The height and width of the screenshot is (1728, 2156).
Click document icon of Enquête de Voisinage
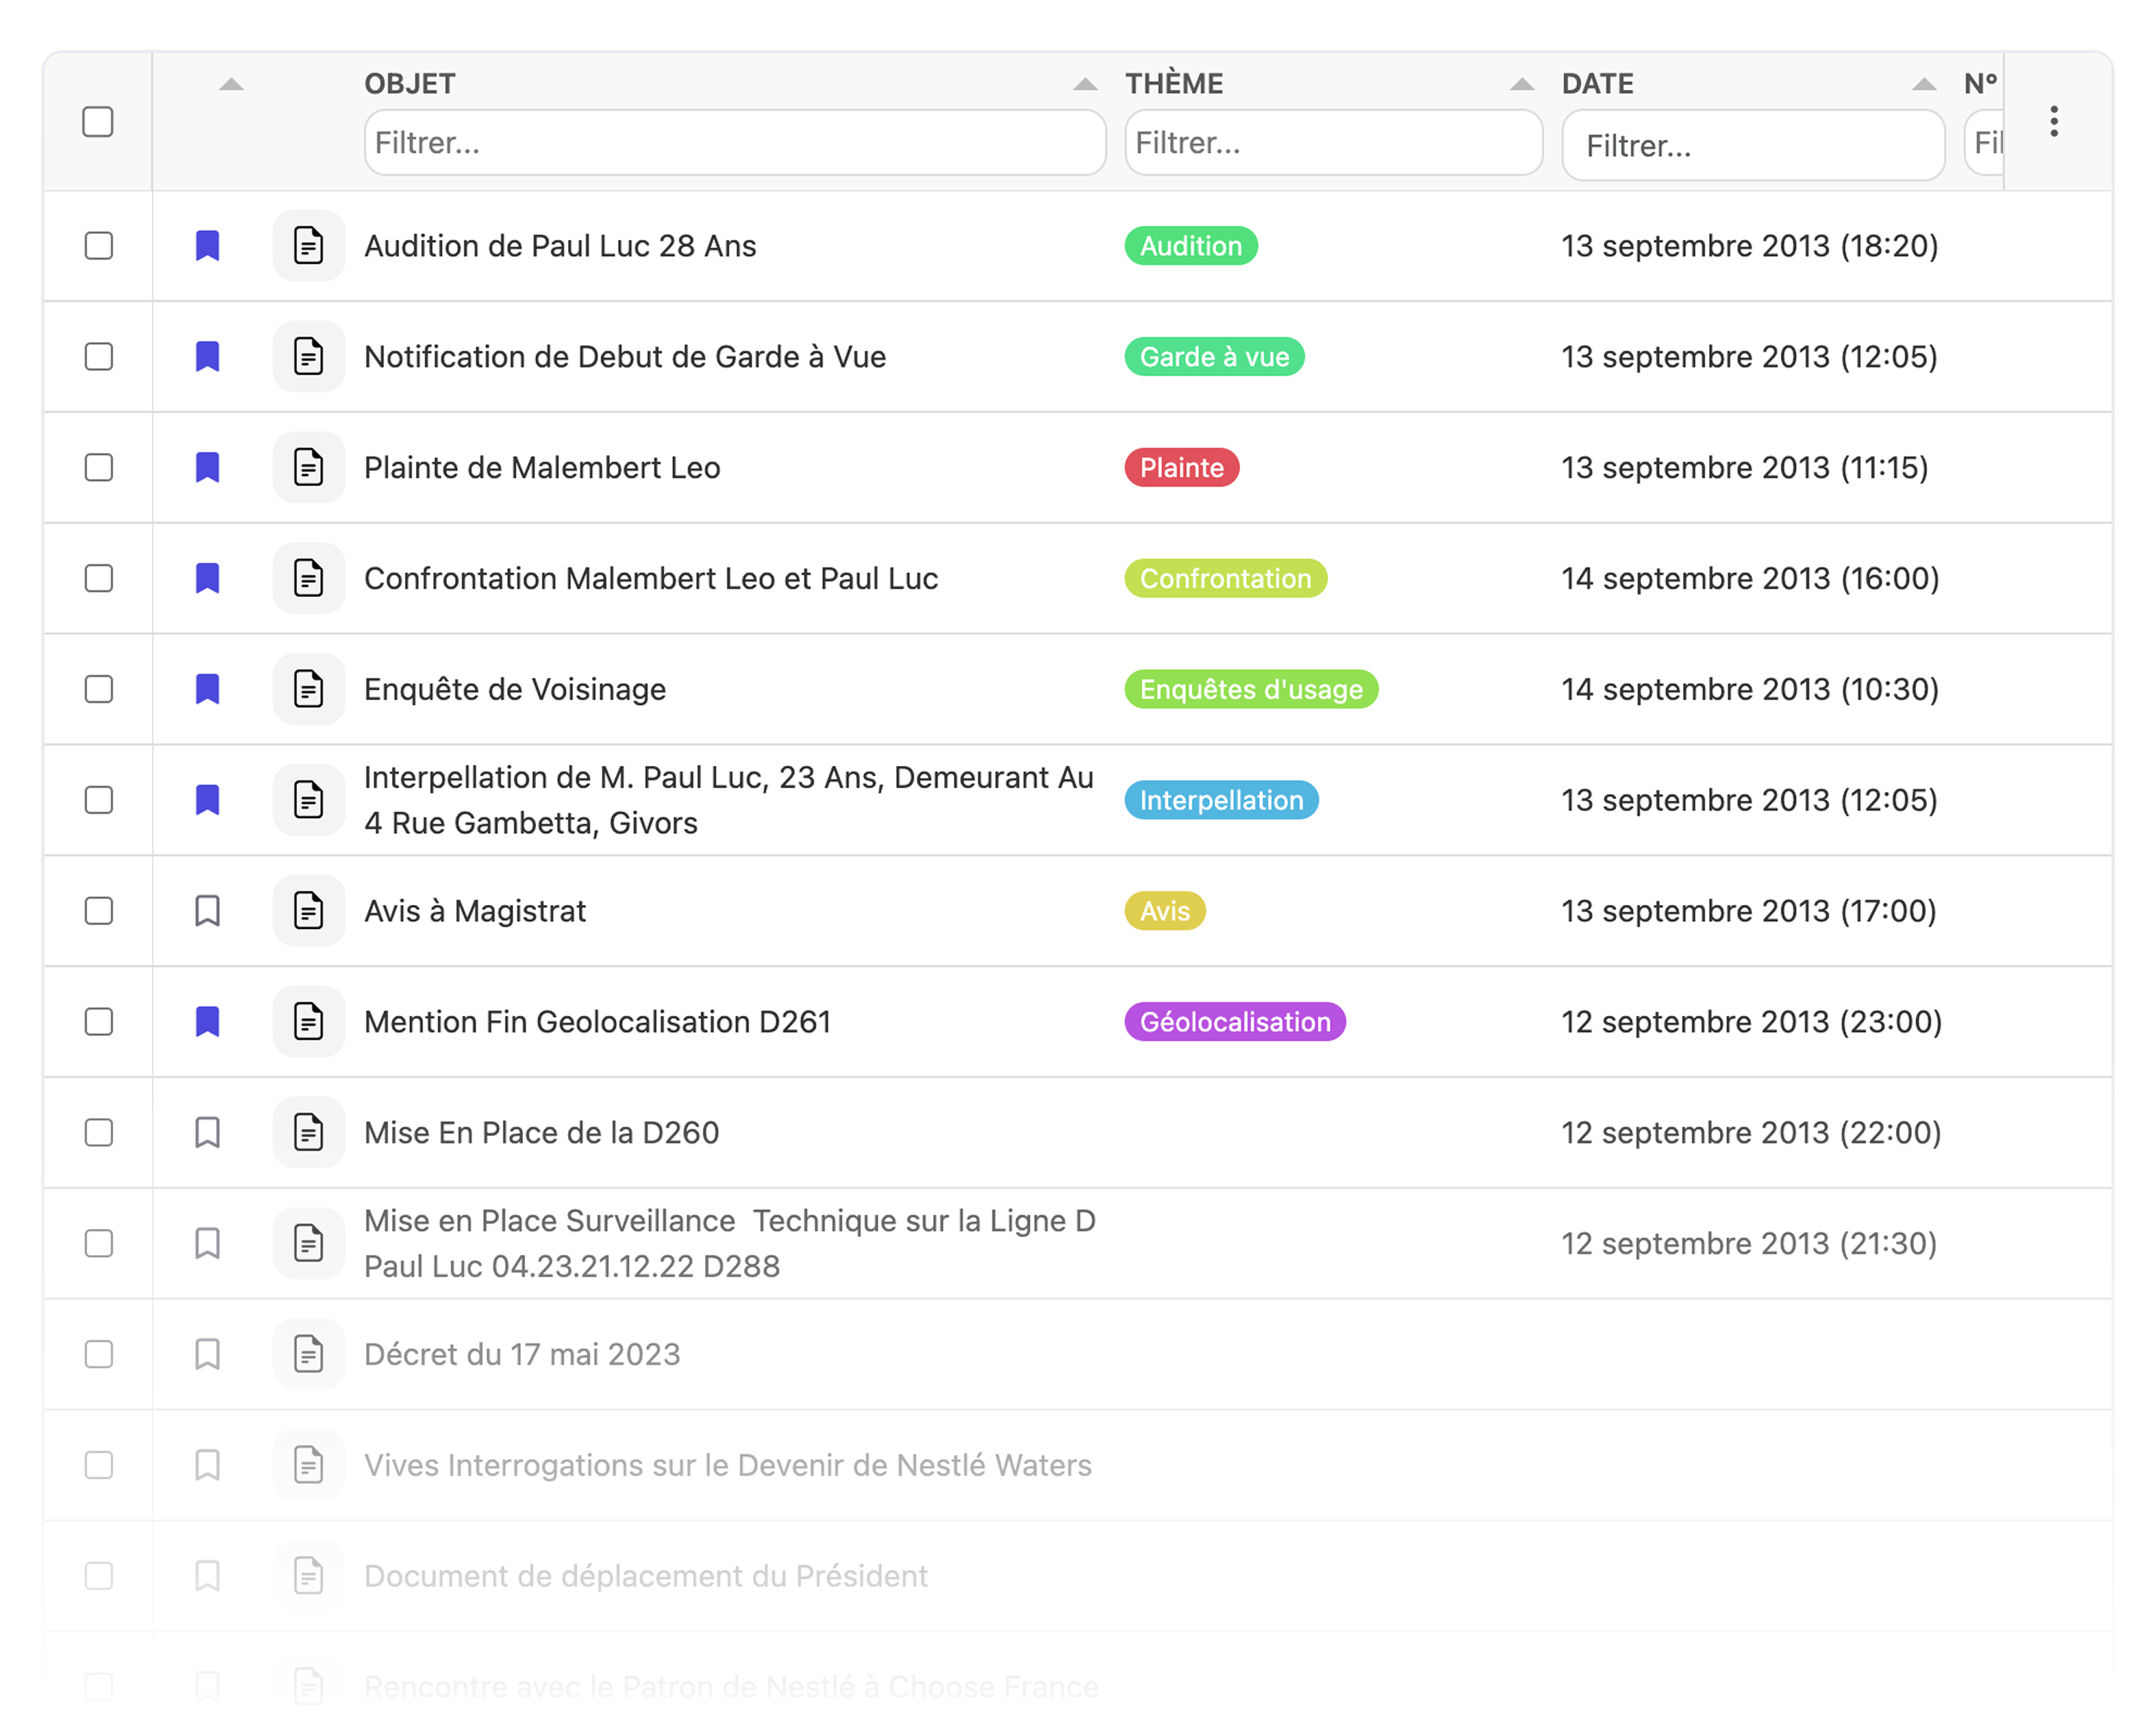point(308,689)
